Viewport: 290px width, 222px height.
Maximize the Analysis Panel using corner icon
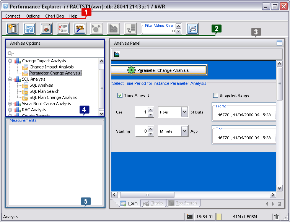coord(279,43)
